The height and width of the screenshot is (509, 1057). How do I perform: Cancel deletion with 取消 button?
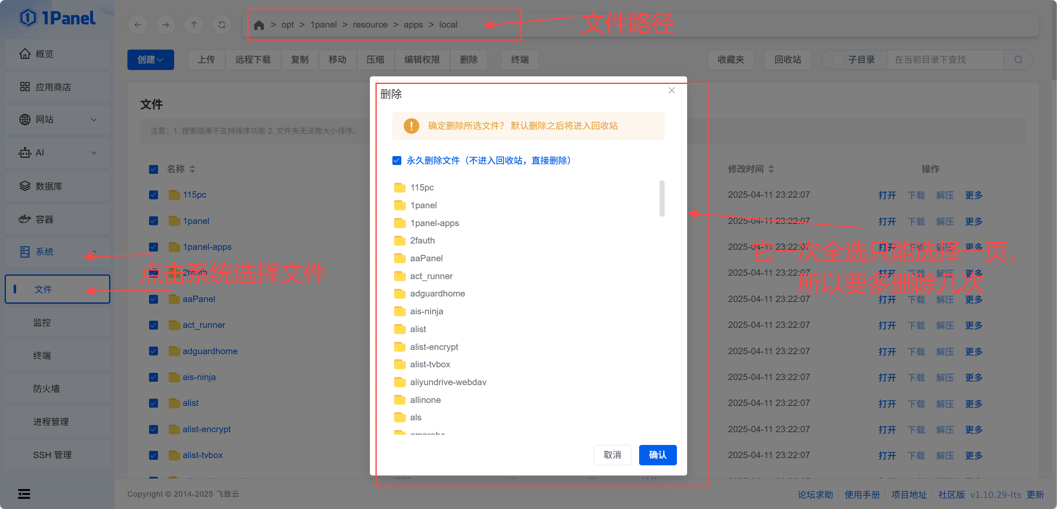tap(612, 455)
